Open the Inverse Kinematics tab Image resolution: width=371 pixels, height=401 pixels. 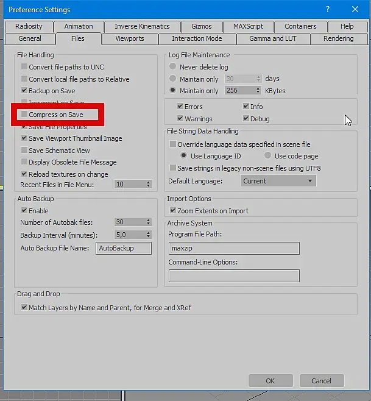[x=142, y=26]
